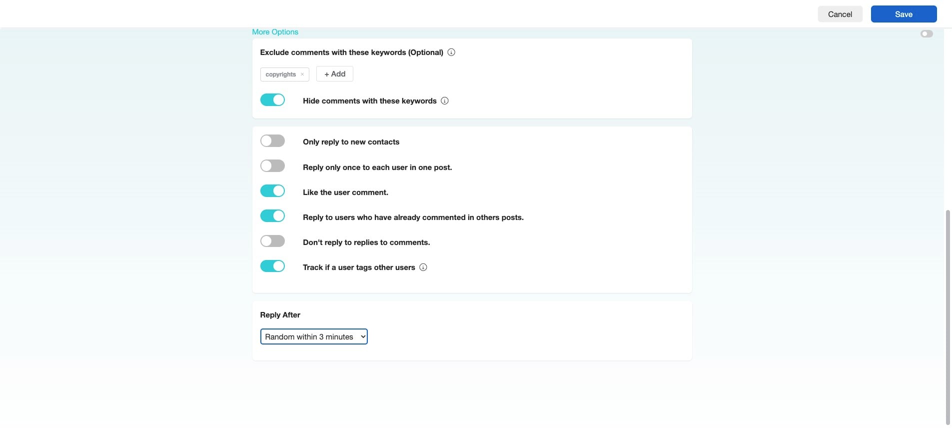Click Don't reply to replies label
This screenshot has width=952, height=443.
pos(366,242)
